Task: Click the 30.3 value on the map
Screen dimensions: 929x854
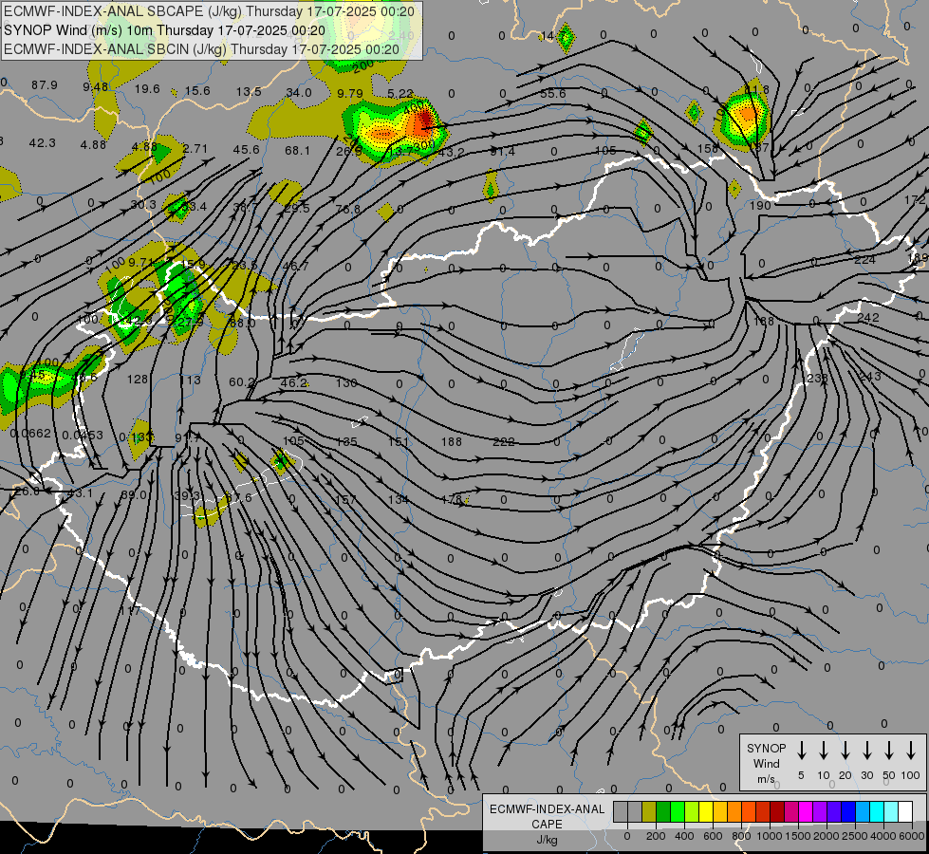Action: (143, 204)
